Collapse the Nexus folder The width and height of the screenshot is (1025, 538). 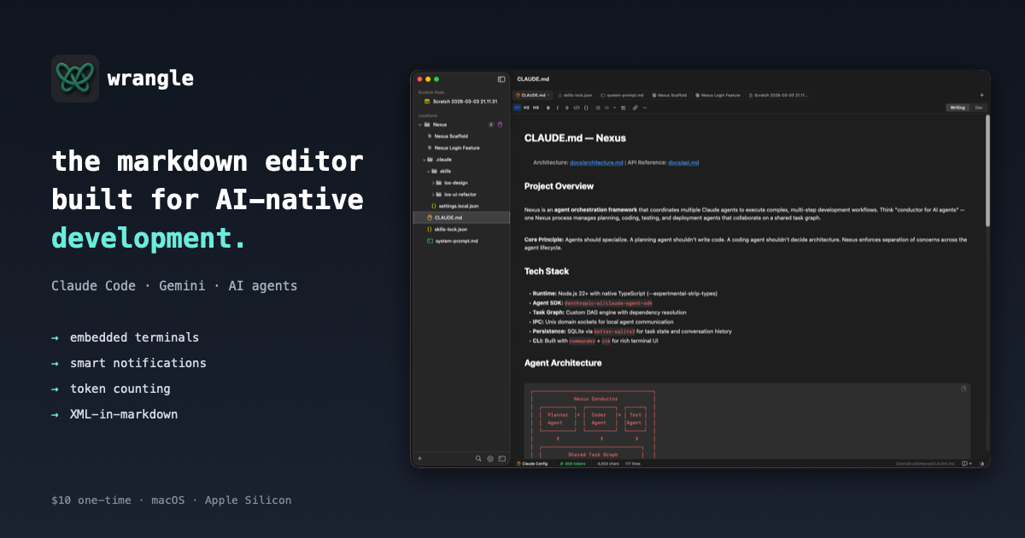(x=419, y=125)
